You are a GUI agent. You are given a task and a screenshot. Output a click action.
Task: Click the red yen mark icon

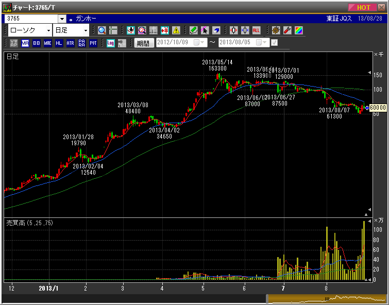165,30
